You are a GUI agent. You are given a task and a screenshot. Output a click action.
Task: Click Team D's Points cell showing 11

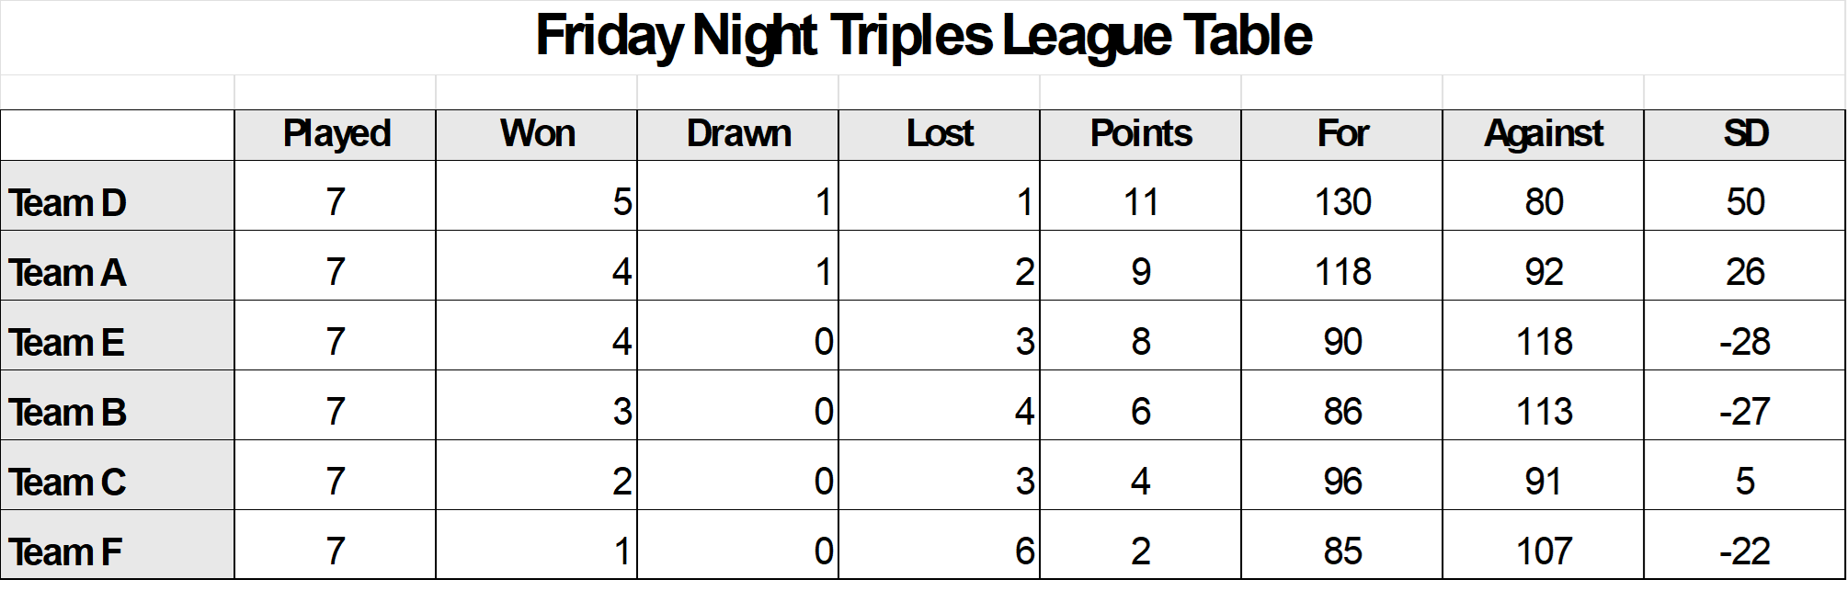pyautogui.click(x=1141, y=202)
